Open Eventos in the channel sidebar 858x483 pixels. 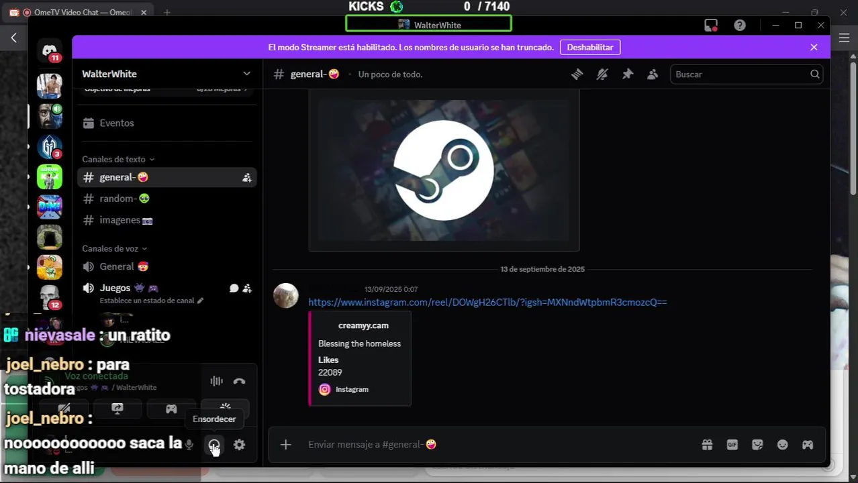[167, 123]
